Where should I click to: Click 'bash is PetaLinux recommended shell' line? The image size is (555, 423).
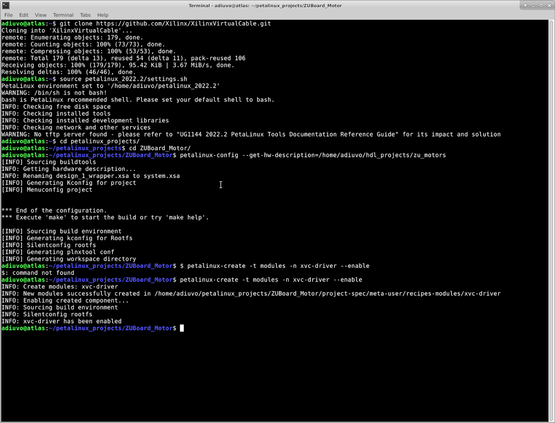coord(138,100)
